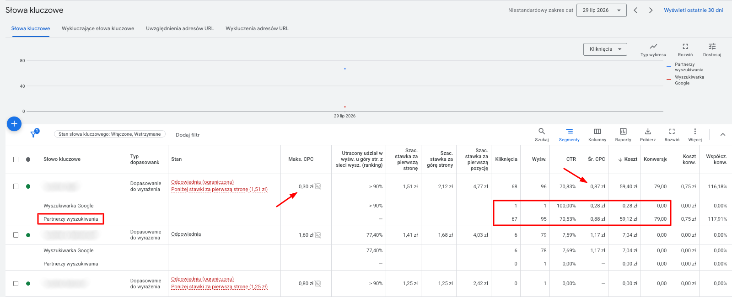The width and height of the screenshot is (732, 297).
Task: Open the Segmenty toolbar icon
Action: click(x=569, y=132)
